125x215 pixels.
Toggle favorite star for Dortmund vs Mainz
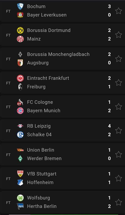(119, 35)
